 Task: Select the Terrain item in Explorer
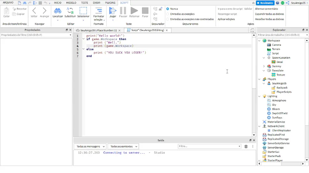tap(274, 49)
